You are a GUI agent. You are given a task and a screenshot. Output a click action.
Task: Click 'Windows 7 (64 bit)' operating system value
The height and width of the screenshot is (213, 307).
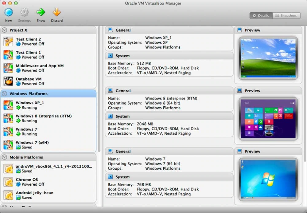click(x=163, y=164)
